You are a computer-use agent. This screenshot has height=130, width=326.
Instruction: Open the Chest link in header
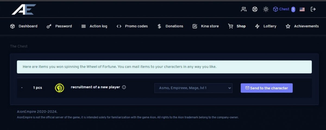coord(284,9)
